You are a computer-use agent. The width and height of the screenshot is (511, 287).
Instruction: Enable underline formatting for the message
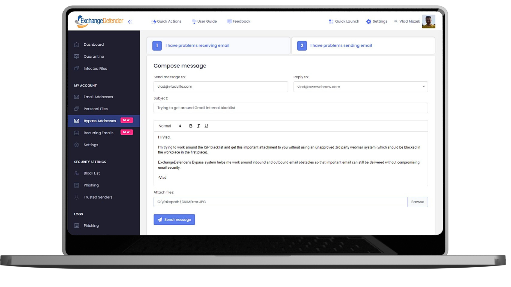click(x=206, y=126)
